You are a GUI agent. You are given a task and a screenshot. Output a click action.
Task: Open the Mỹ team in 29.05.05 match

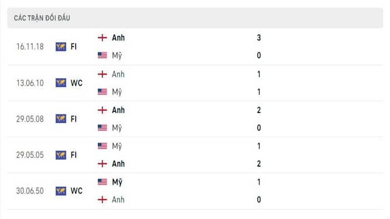117,146
